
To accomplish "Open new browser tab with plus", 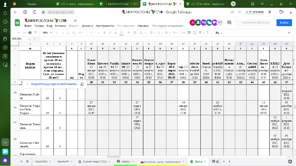I will tap(233, 4).
